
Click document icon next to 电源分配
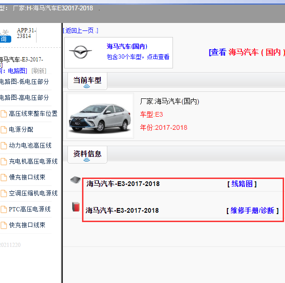[x=4, y=130]
